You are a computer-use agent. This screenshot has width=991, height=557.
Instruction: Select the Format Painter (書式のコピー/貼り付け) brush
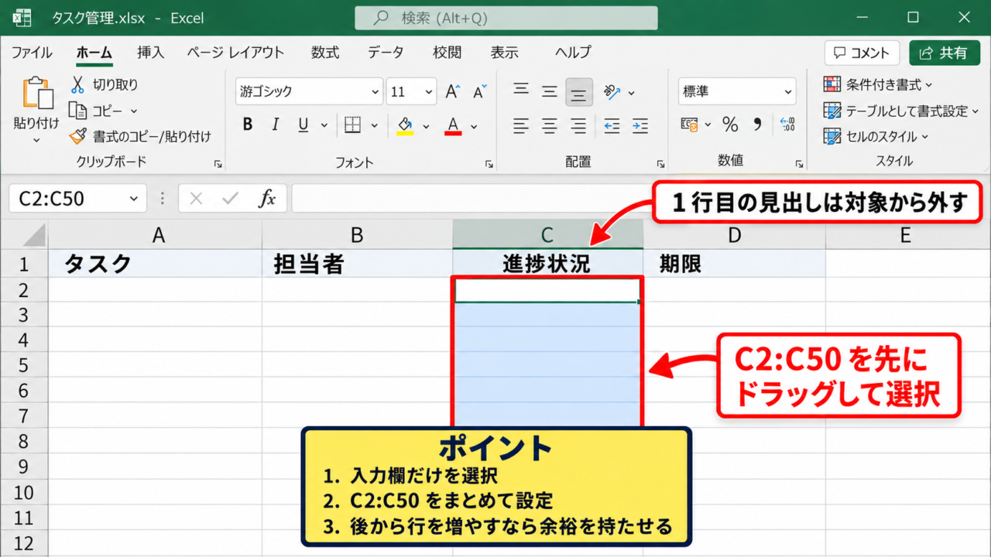click(78, 136)
